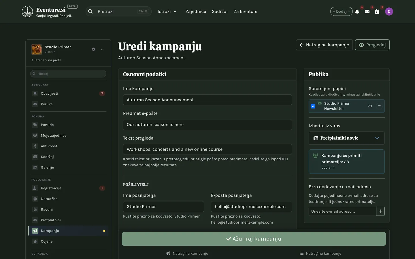The width and height of the screenshot is (415, 259).
Task: Open the Istraži dropdown menu
Action: (167, 12)
